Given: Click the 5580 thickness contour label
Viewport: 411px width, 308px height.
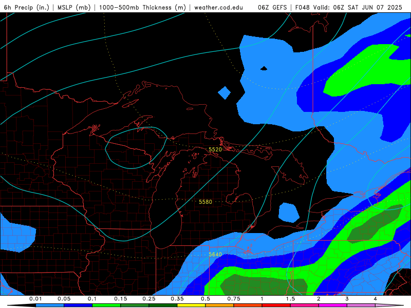Looking at the screenshot, I should [205, 202].
